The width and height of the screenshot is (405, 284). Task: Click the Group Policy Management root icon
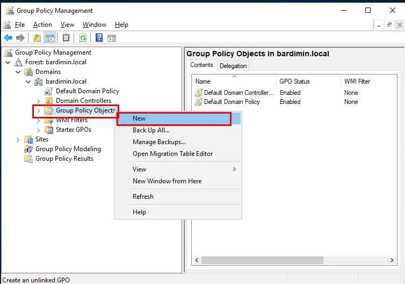8,53
